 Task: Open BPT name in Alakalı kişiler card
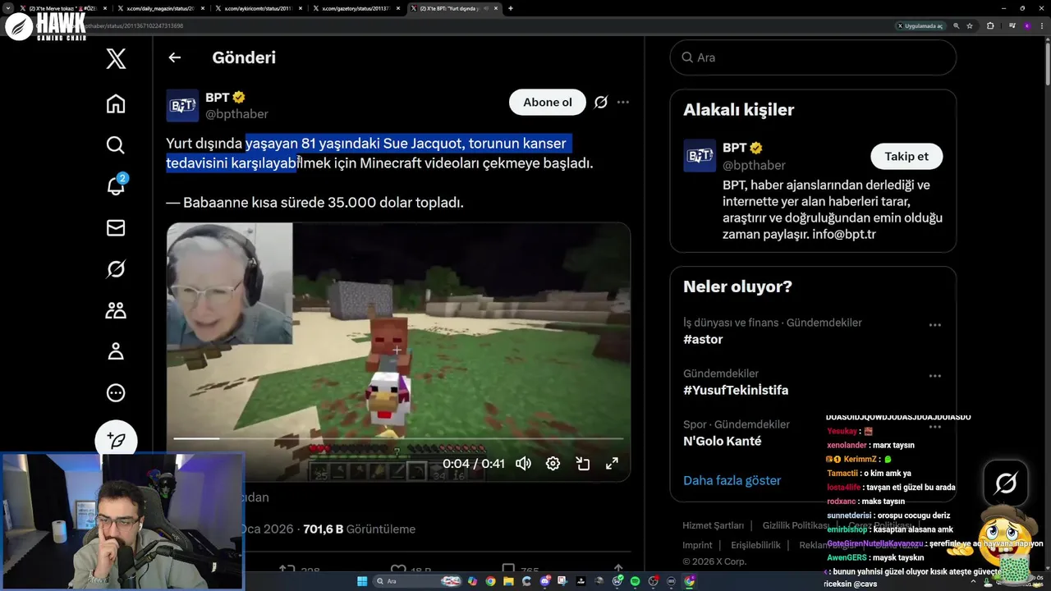click(x=734, y=148)
